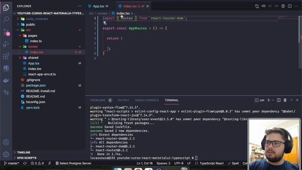
Task: Click the open changes icon in editor toolbar
Action: (257, 6)
